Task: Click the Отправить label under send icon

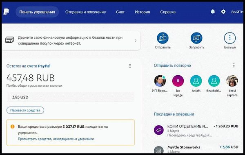Action: click(x=163, y=47)
